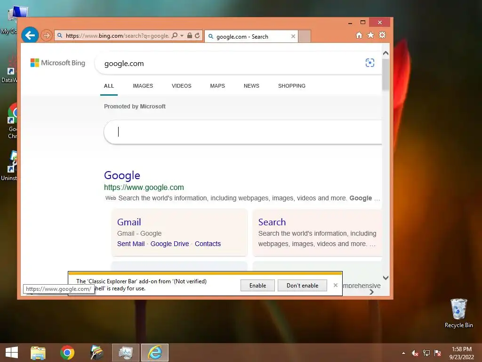
Task: Open the Google Drive link
Action: [x=169, y=244]
